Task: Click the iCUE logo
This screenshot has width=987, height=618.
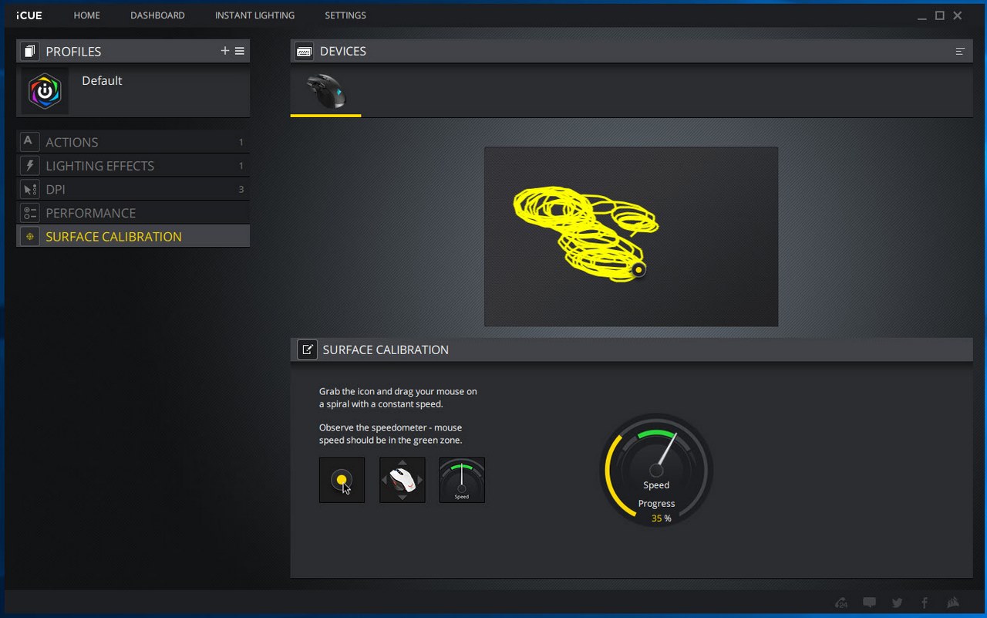Action: pos(29,15)
